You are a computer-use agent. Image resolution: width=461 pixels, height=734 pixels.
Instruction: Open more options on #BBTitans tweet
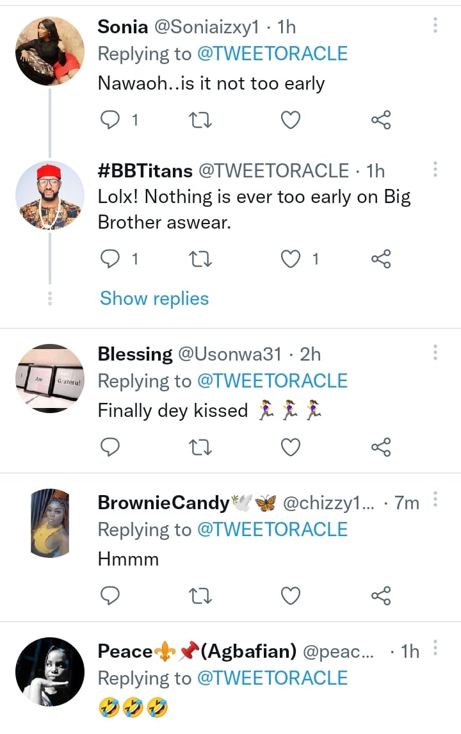435,169
